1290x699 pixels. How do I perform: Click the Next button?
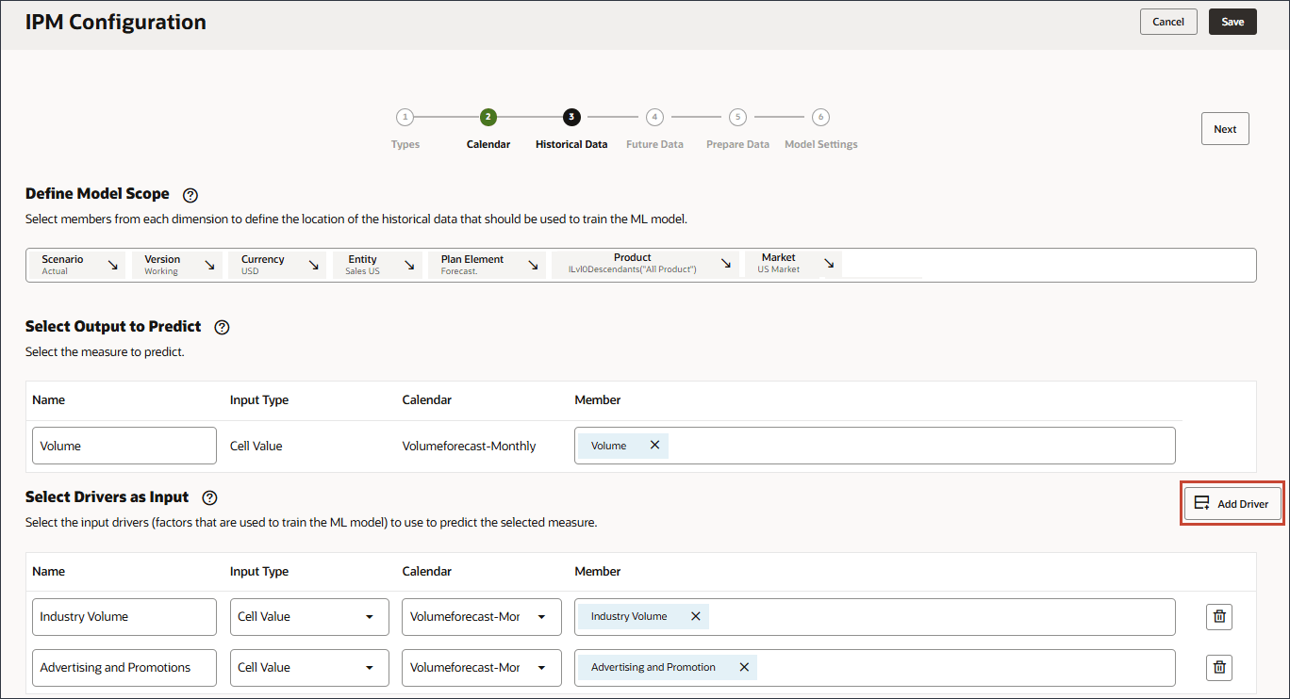click(x=1225, y=129)
